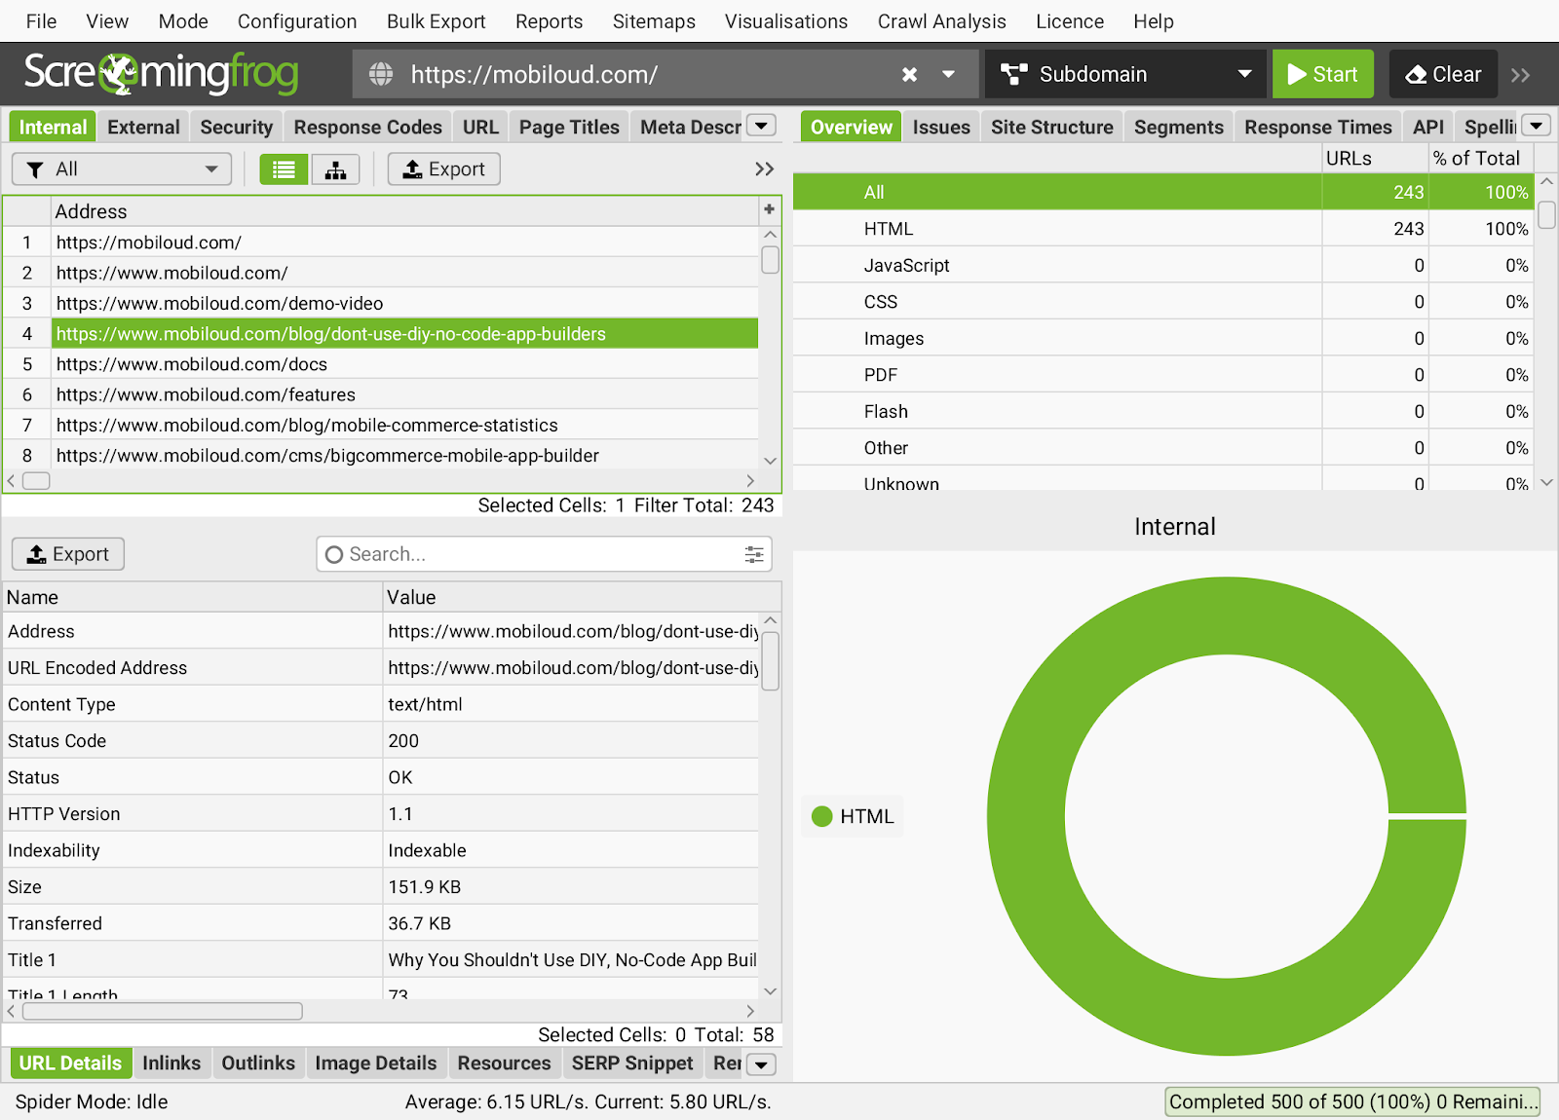Open Subdomain crawl scope dropdown
Viewport: 1559px width, 1120px height.
pyautogui.click(x=1125, y=74)
